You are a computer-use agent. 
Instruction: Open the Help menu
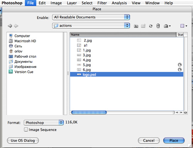169,3
